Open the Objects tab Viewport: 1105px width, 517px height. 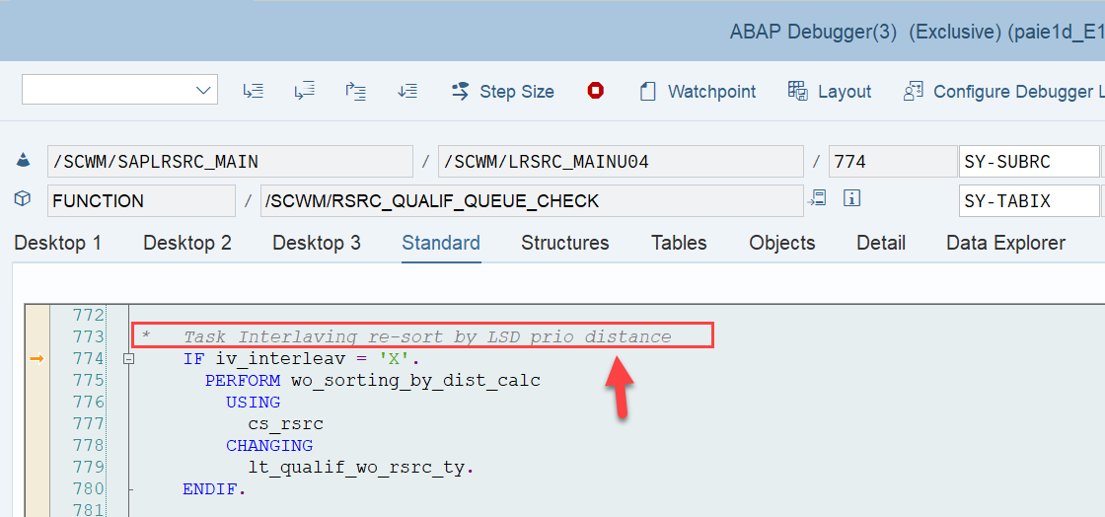pos(782,243)
